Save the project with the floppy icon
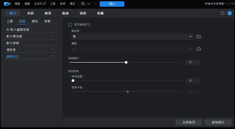The image size is (235, 129). click(83, 4)
